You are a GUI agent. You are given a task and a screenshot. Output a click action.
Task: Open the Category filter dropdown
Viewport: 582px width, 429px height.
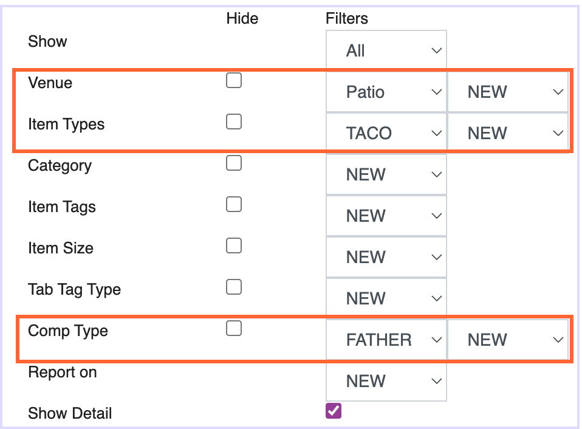[x=386, y=174]
